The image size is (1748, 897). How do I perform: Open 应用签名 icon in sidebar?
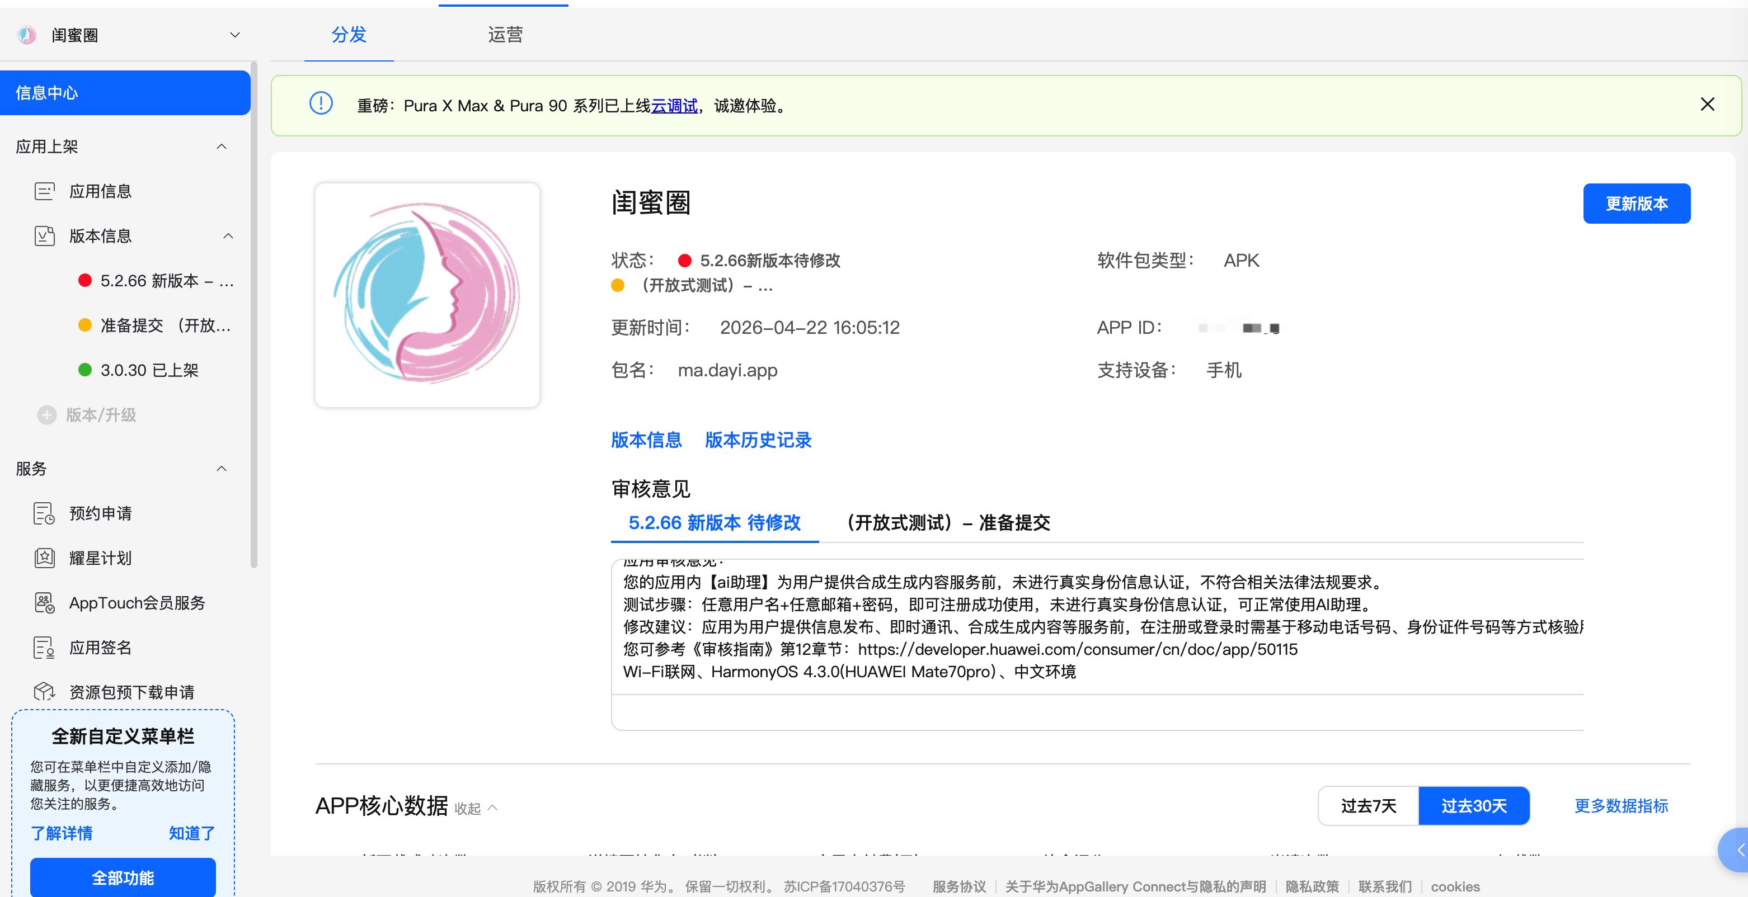(44, 648)
